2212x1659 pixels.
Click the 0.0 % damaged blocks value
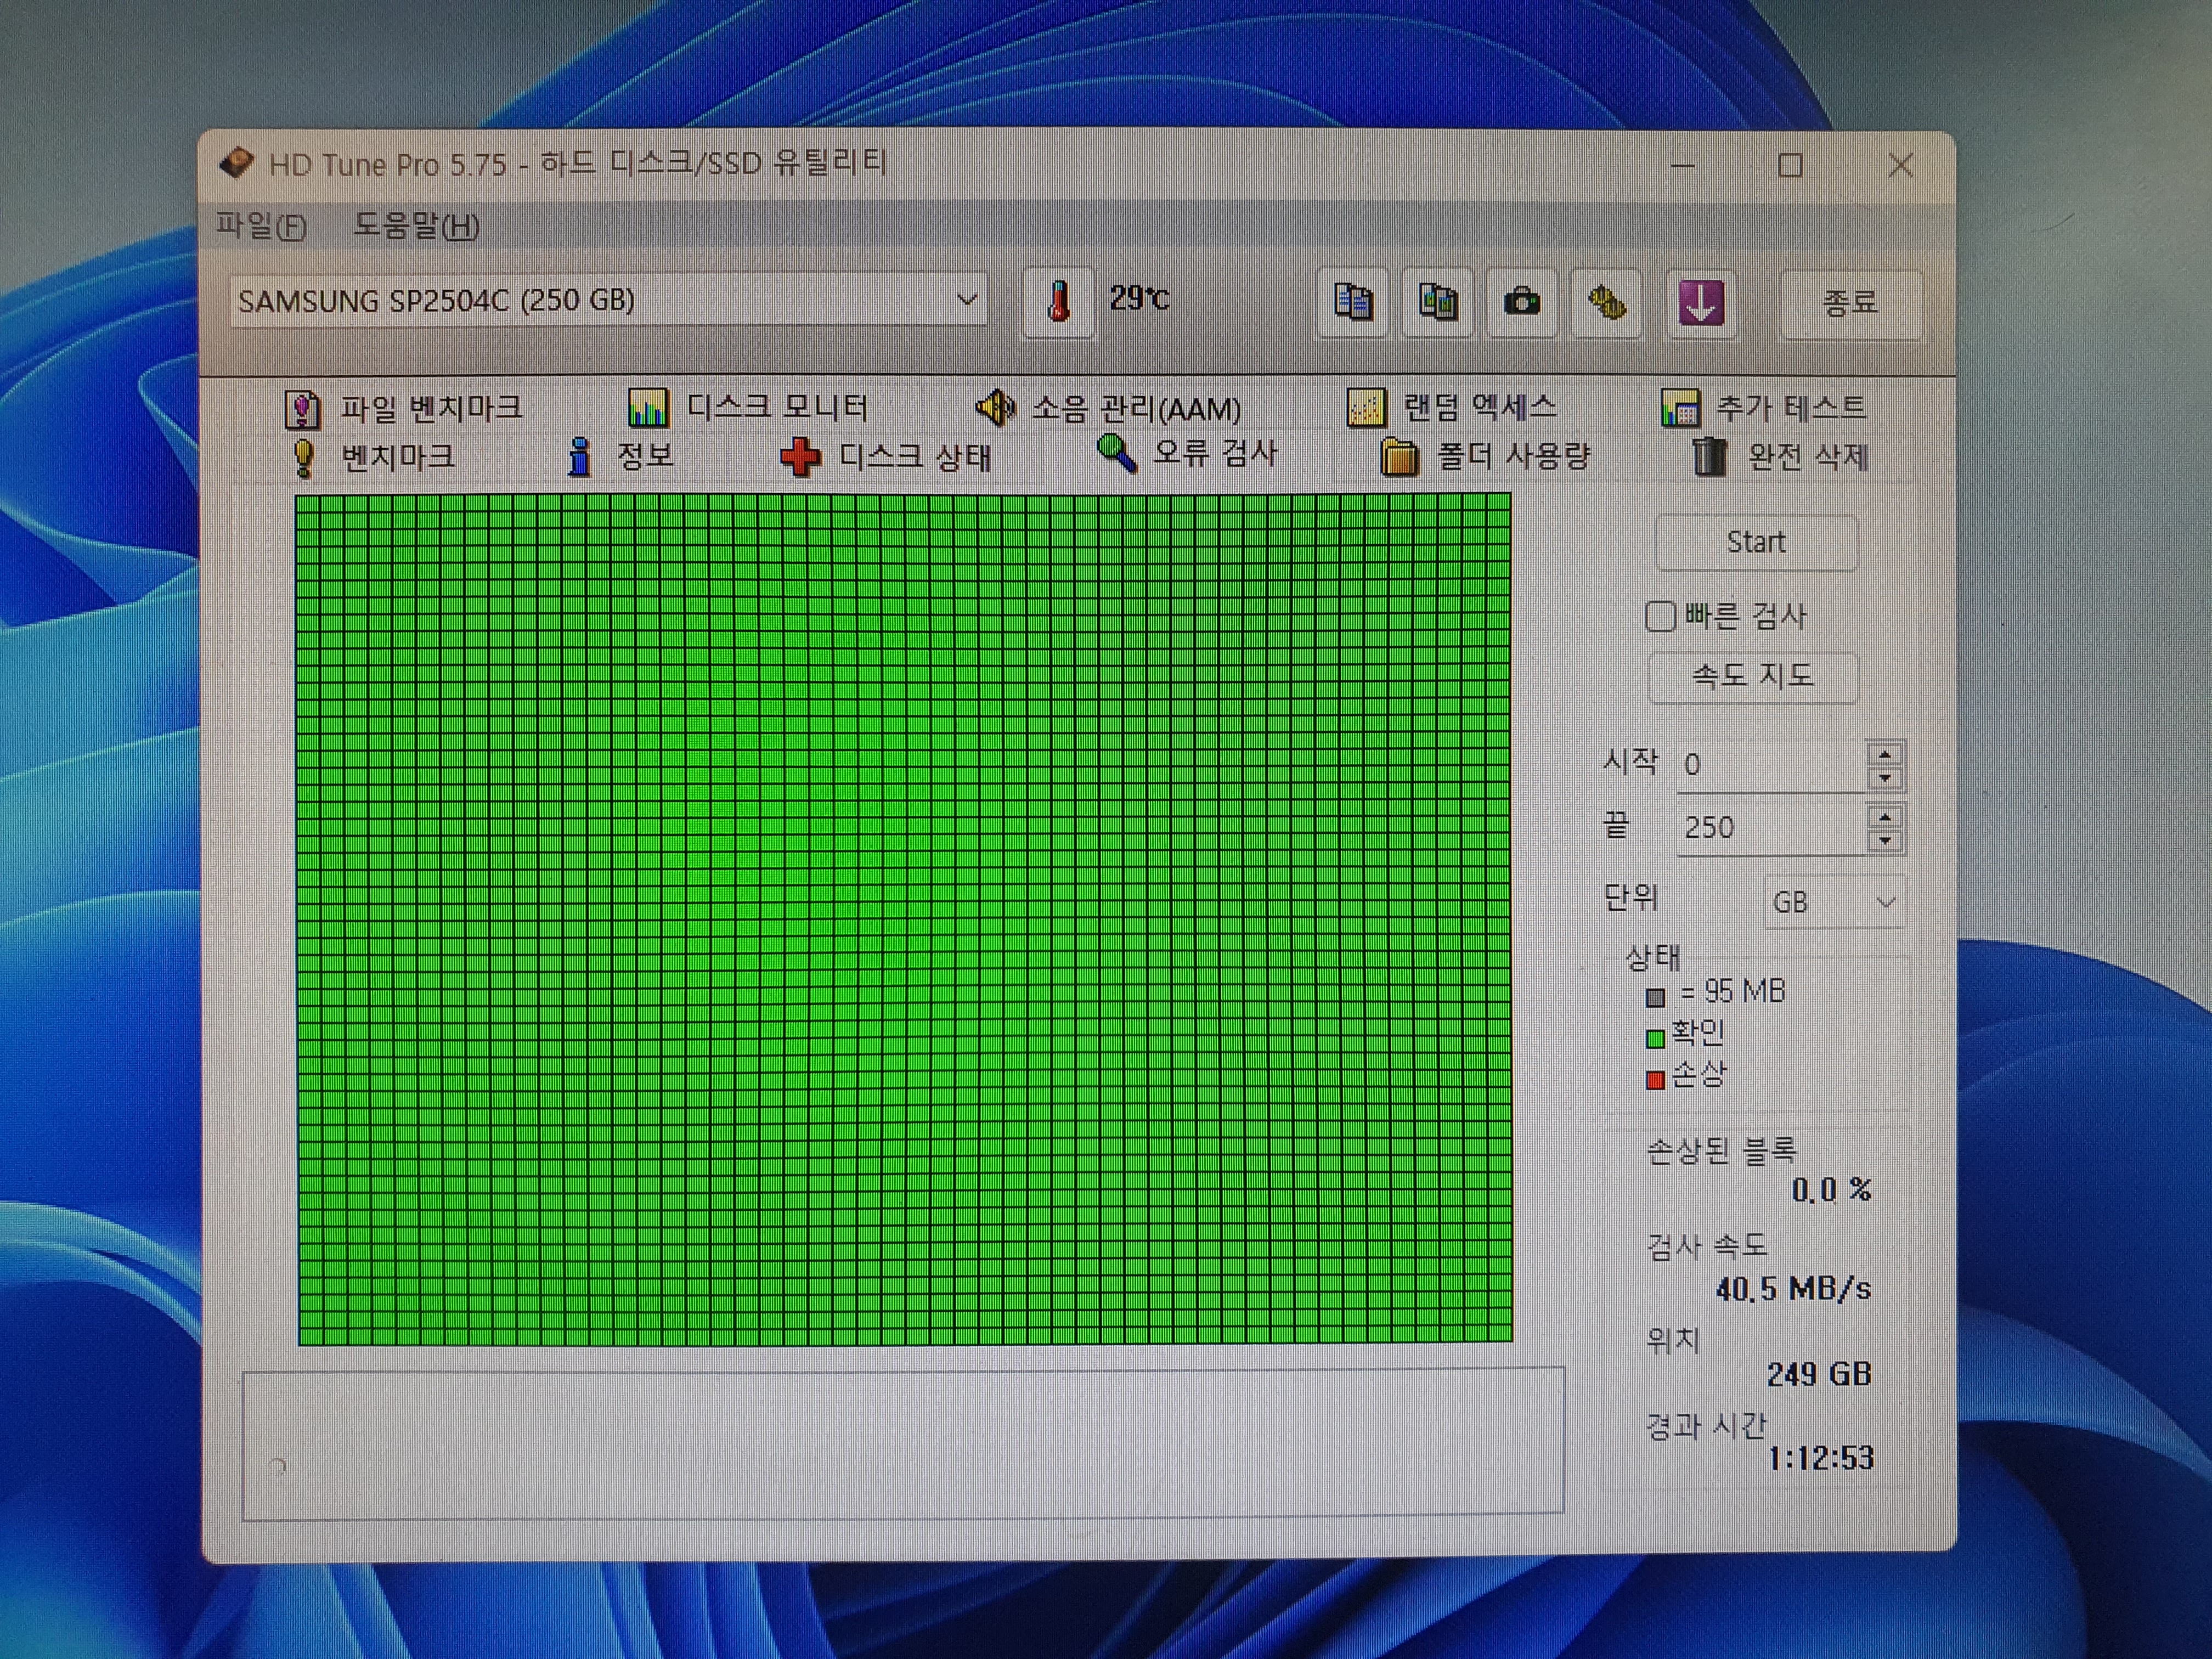[1830, 1190]
